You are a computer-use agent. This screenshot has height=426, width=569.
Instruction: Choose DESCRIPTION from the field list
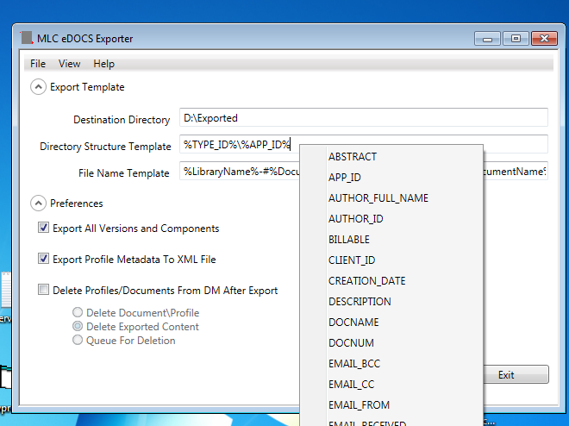click(391, 302)
